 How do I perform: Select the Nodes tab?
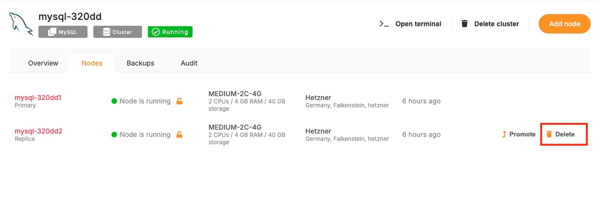pyautogui.click(x=92, y=63)
